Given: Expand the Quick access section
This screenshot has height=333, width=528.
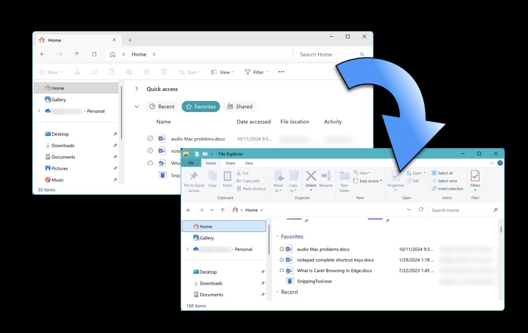Looking at the screenshot, I should coord(136,89).
